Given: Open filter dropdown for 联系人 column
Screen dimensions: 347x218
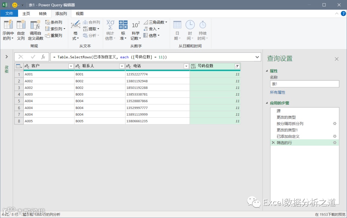Looking at the screenshot, I should click(x=122, y=66).
